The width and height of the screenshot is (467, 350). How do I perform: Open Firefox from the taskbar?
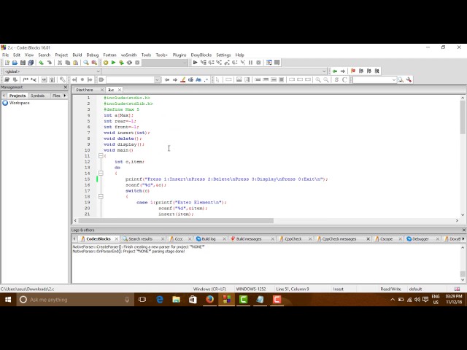pos(209,300)
